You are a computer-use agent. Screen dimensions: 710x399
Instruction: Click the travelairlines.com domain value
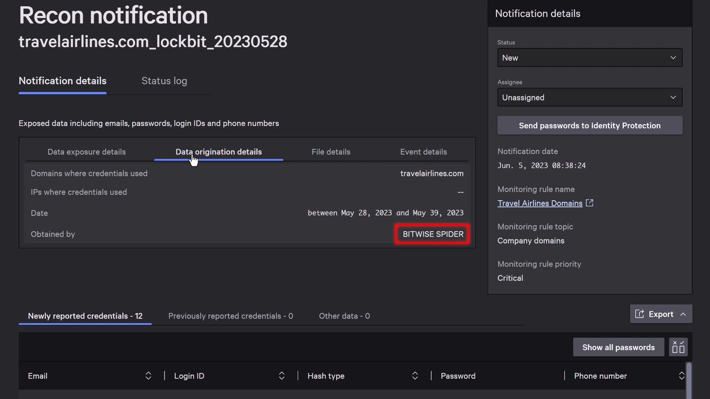pos(432,173)
